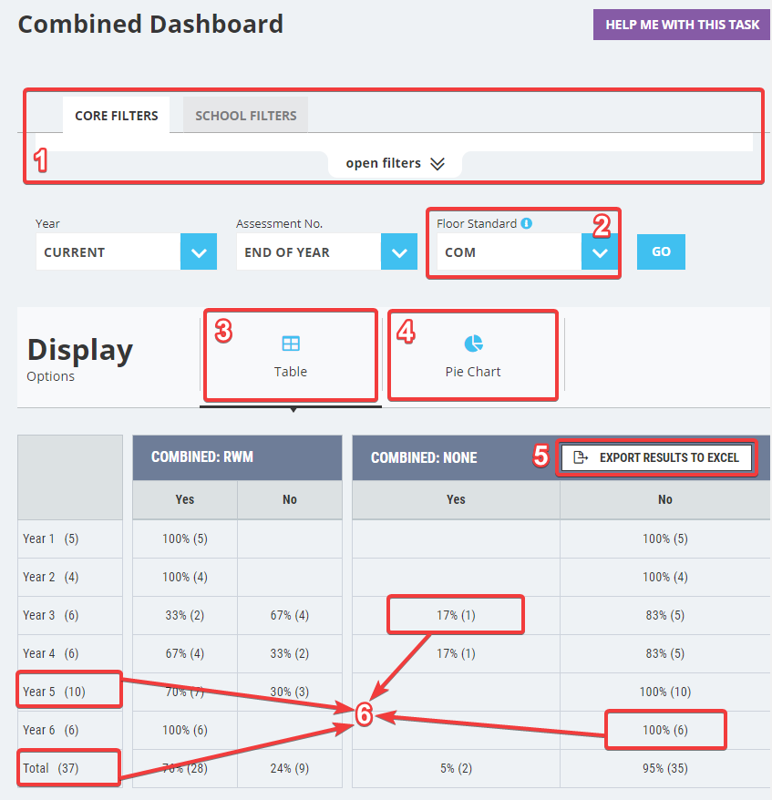
Task: Select the Pie Chart display option
Action: [x=473, y=355]
